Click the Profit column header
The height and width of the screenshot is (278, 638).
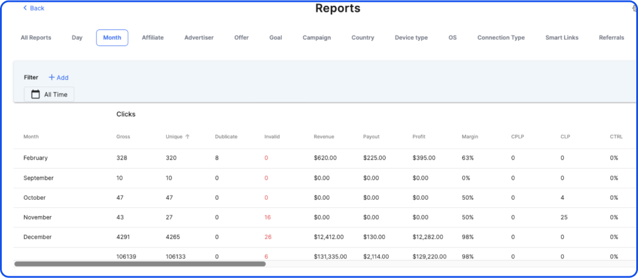[418, 137]
